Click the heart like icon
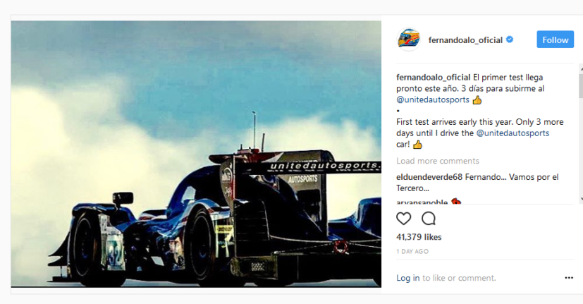Screen dimensions: 583x304 pos(403,219)
